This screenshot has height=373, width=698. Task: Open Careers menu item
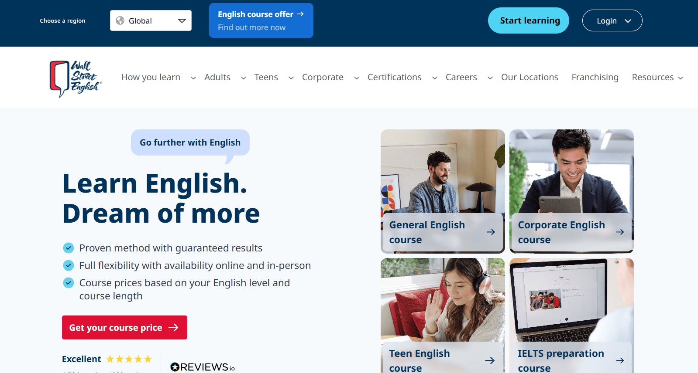coord(461,77)
